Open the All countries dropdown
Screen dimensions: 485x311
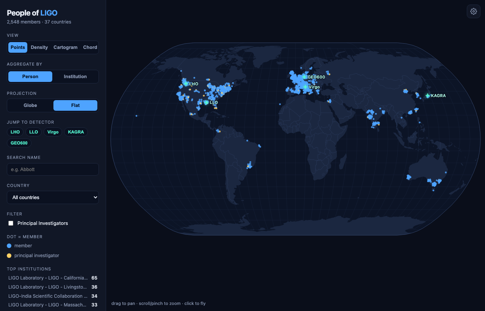53,198
